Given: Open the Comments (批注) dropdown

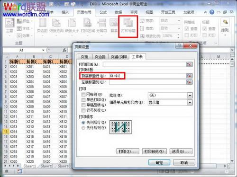Looking at the screenshot, I should tap(190, 95).
